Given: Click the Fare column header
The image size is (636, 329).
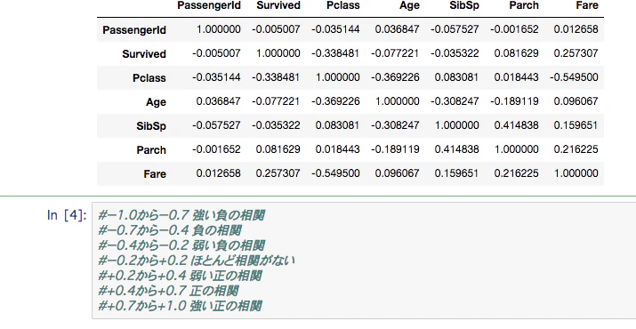Looking at the screenshot, I should pos(587,5).
